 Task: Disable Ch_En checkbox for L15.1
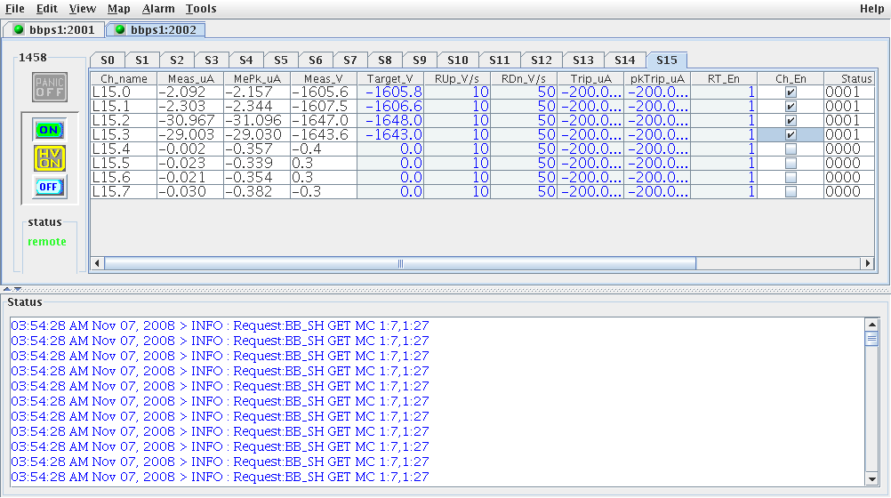(x=791, y=107)
